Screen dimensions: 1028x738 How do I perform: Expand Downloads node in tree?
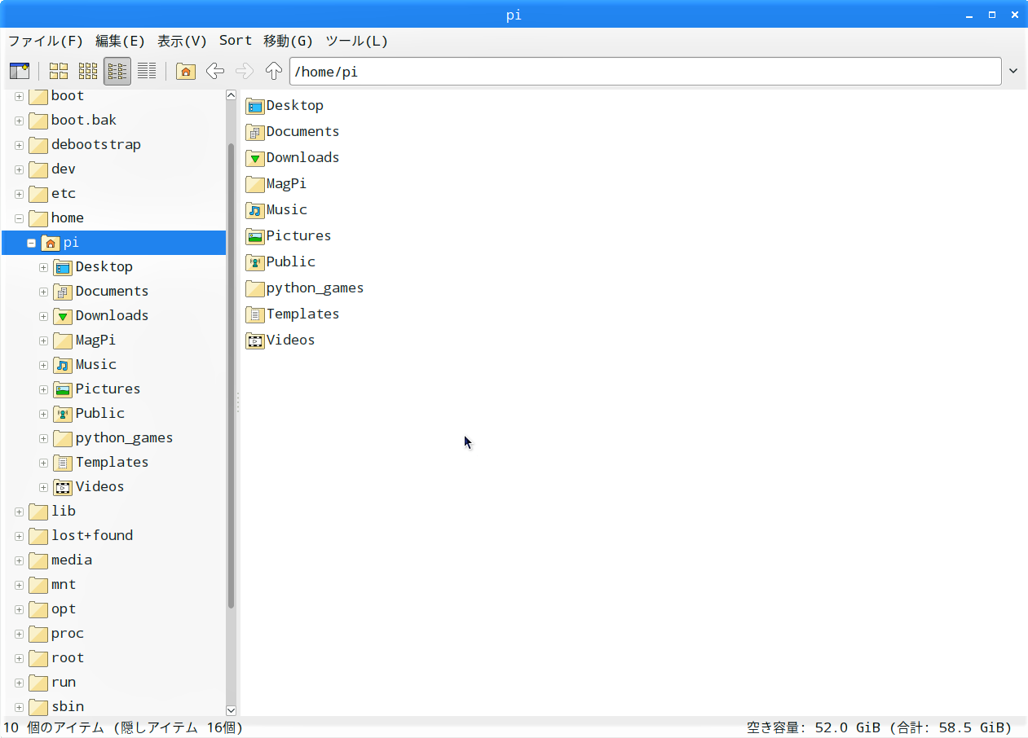[x=43, y=316]
